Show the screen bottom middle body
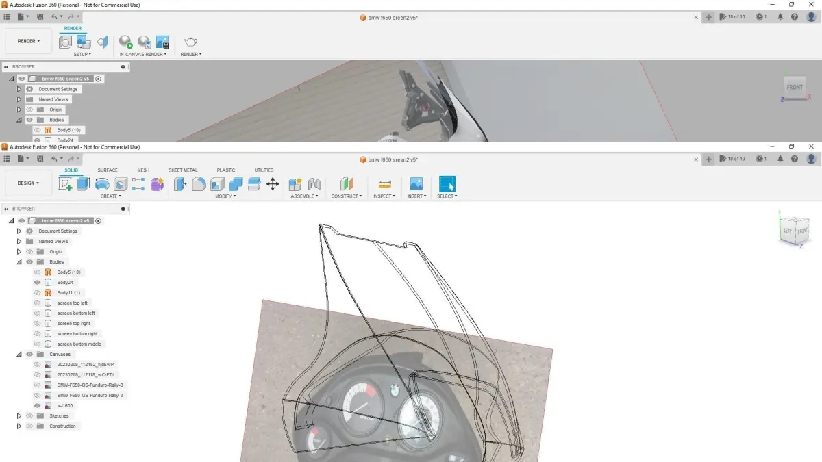 click(x=38, y=344)
